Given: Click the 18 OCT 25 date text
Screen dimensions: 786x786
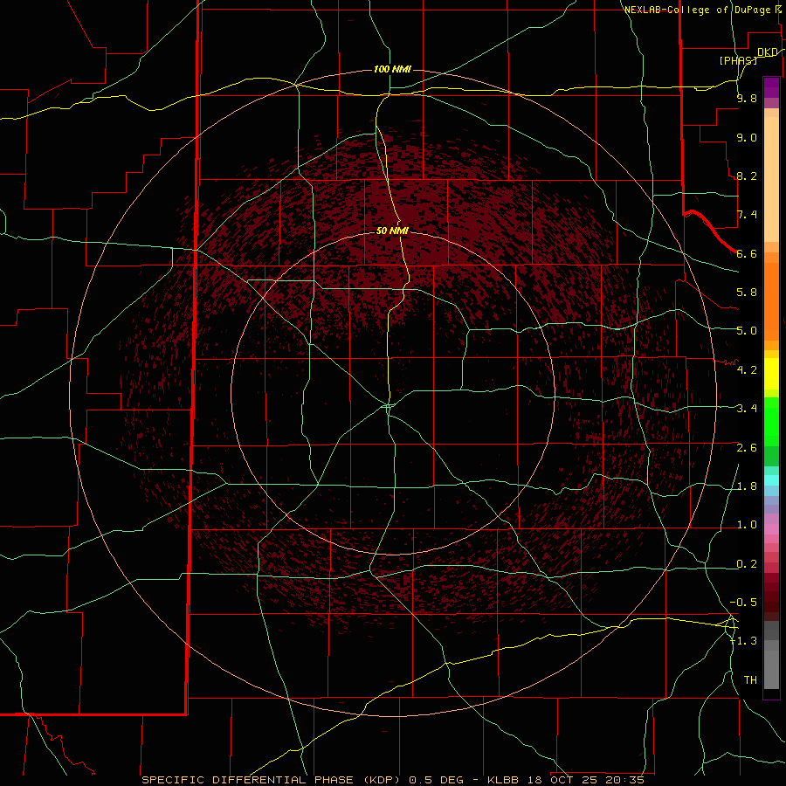Looking at the screenshot, I should [x=561, y=780].
